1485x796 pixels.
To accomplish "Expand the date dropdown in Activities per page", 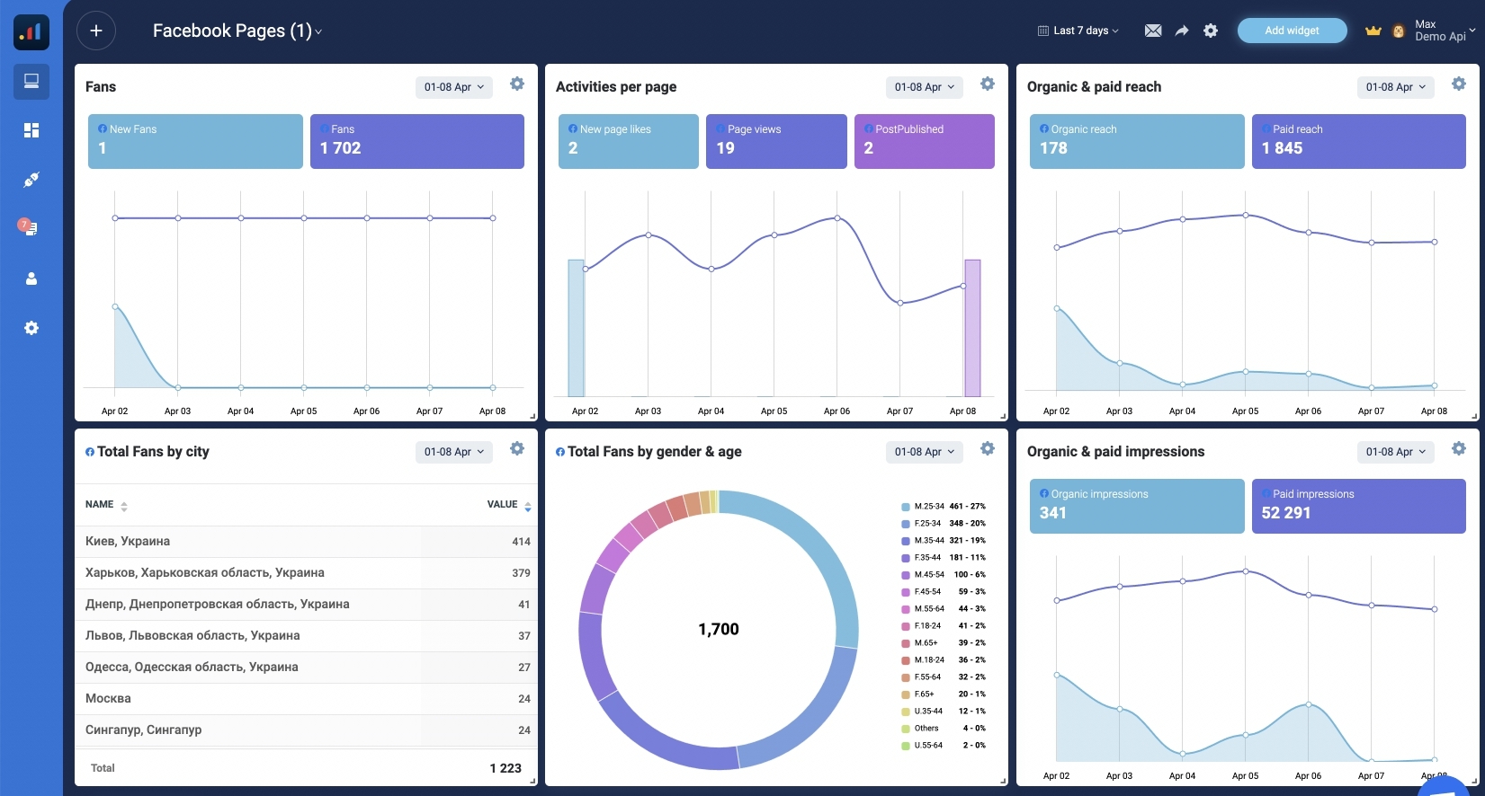I will tap(924, 87).
